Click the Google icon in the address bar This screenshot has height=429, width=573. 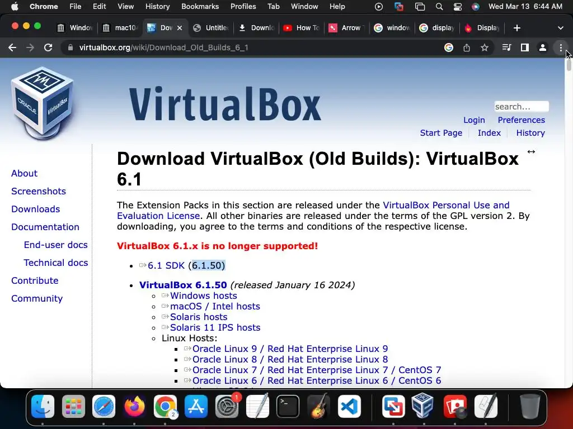click(x=449, y=47)
